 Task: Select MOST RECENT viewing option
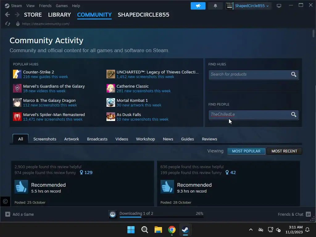[284, 151]
